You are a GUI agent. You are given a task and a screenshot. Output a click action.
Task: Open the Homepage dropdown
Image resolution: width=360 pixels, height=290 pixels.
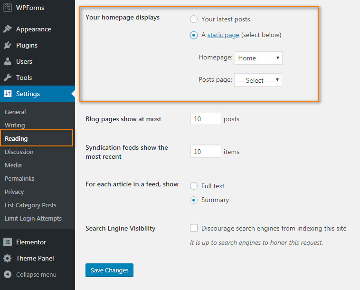click(258, 58)
